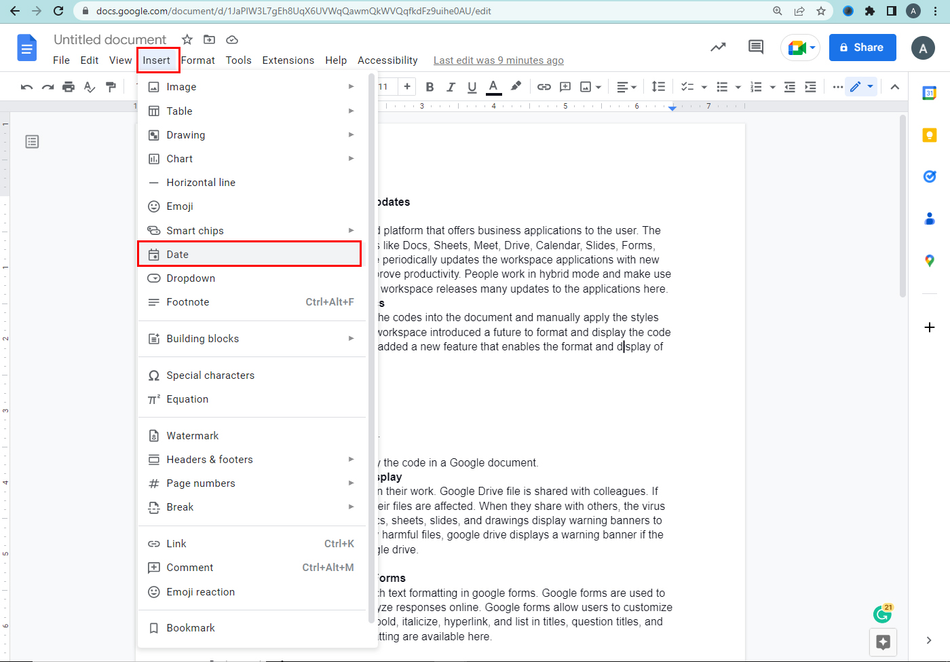Open the Format menu

[198, 60]
